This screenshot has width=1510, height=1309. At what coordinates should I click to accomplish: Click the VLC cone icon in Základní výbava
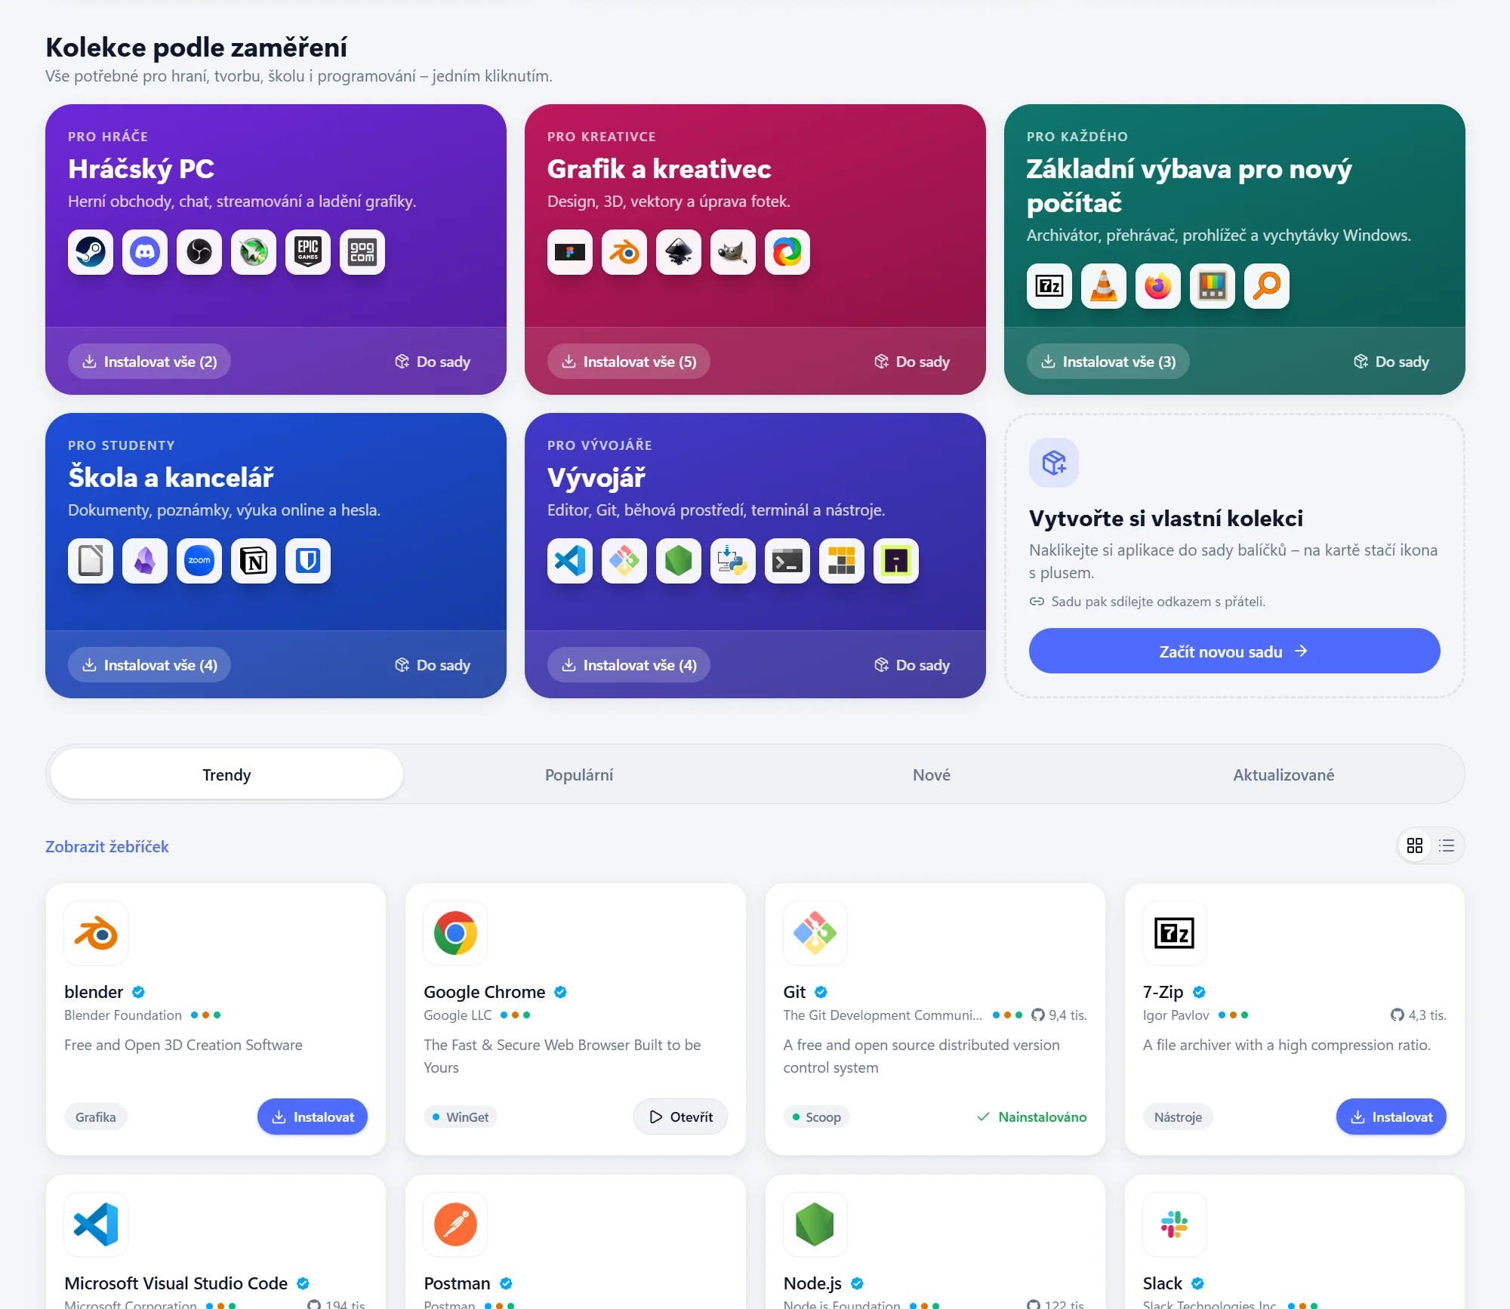pyautogui.click(x=1104, y=286)
